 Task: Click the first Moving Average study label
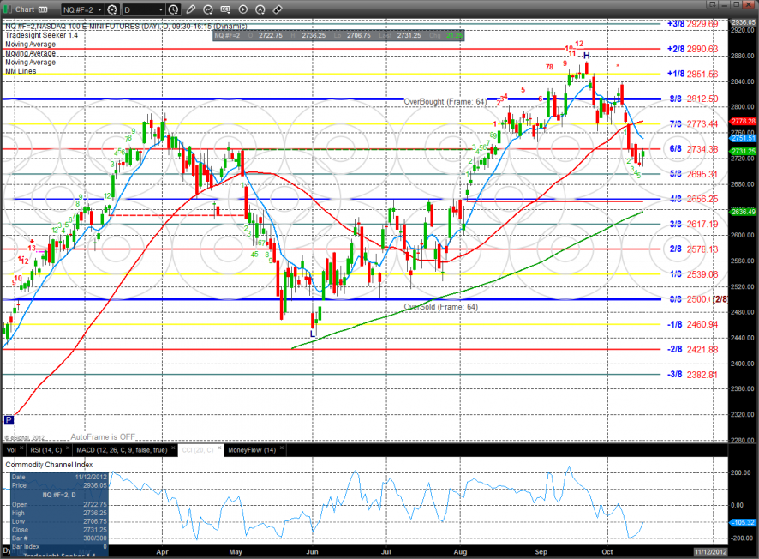click(x=31, y=44)
